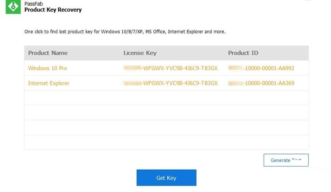Click the Product ID column header
This screenshot has width=331, height=192.
click(243, 53)
